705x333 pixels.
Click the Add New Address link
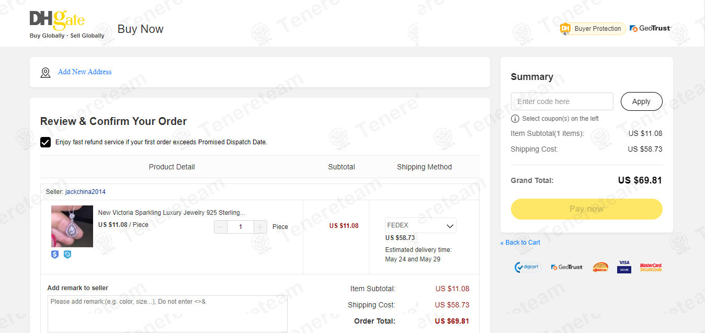pyautogui.click(x=85, y=72)
